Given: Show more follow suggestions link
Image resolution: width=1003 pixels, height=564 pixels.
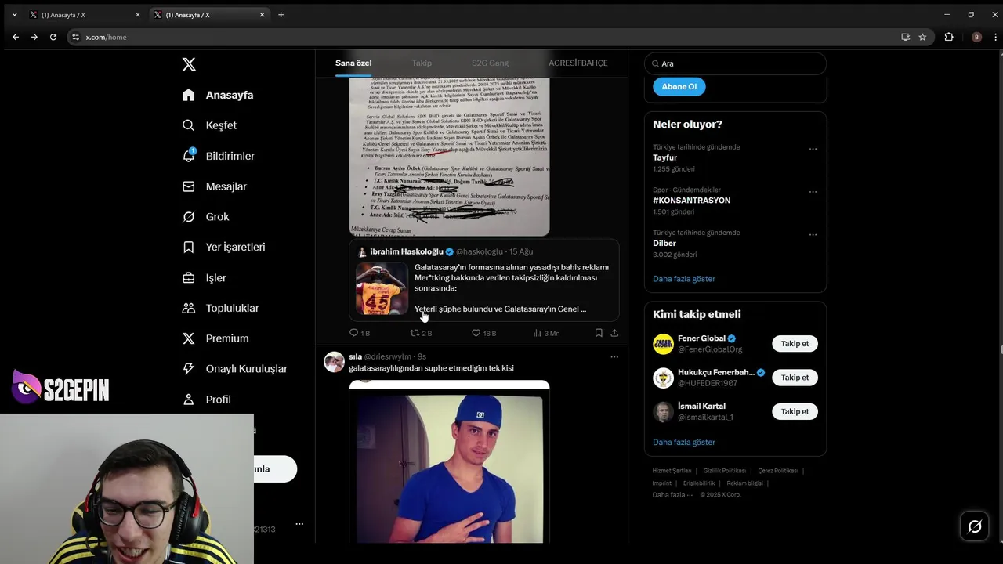Looking at the screenshot, I should coord(684,443).
